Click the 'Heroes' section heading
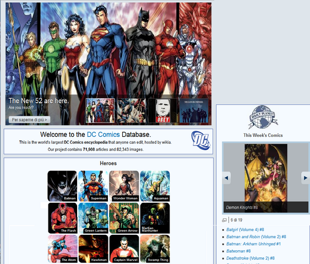This screenshot has height=264, width=310. pos(108,163)
